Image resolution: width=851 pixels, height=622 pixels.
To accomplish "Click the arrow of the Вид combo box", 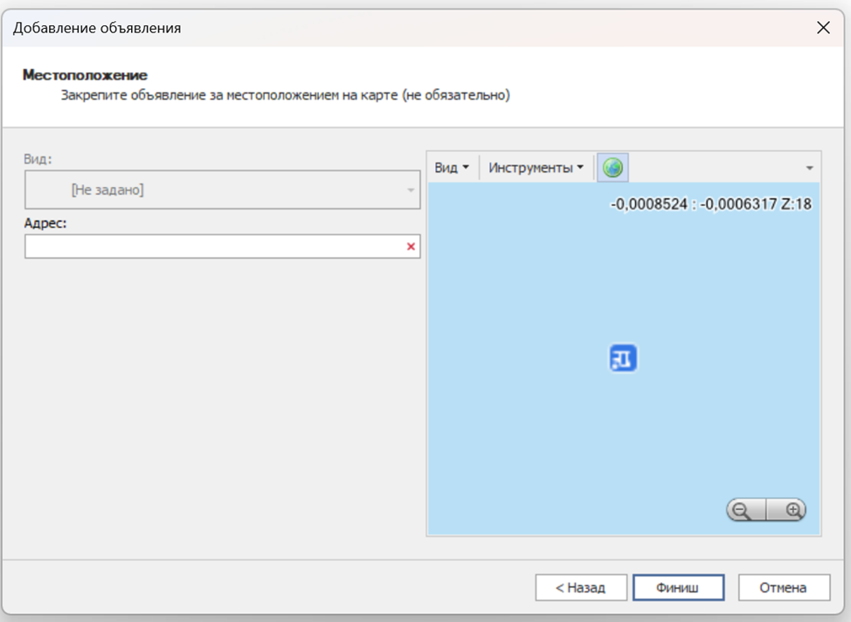I will pos(411,190).
